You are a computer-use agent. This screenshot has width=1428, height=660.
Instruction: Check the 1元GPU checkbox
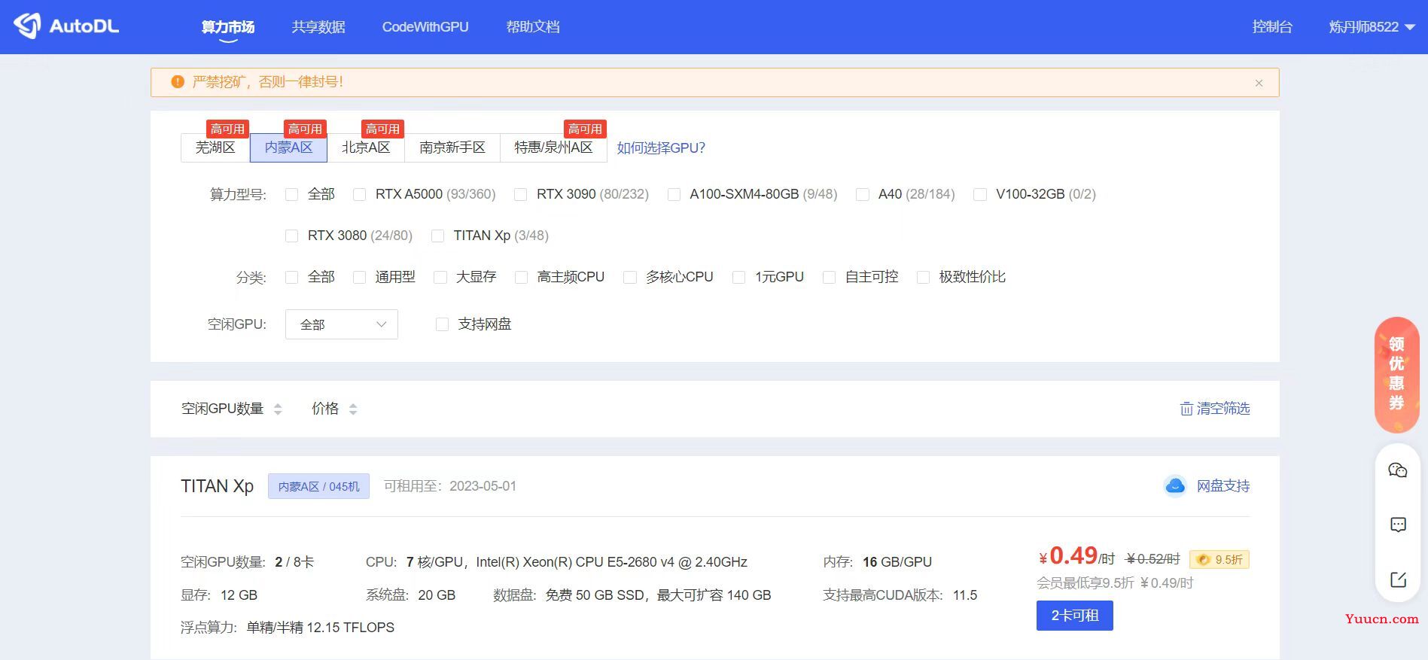[739, 277]
